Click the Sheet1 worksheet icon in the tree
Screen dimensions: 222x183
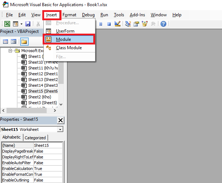click(x=24, y=56)
